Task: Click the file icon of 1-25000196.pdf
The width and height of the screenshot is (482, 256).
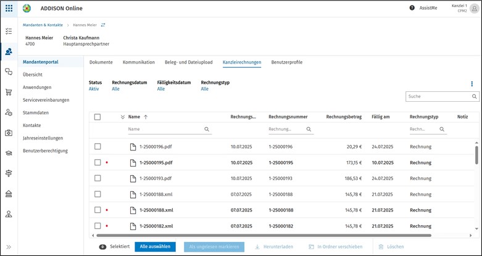Action: pos(133,147)
